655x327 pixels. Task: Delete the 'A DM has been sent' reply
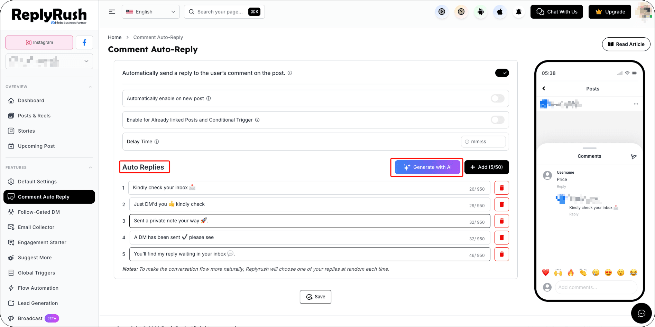[x=502, y=238]
